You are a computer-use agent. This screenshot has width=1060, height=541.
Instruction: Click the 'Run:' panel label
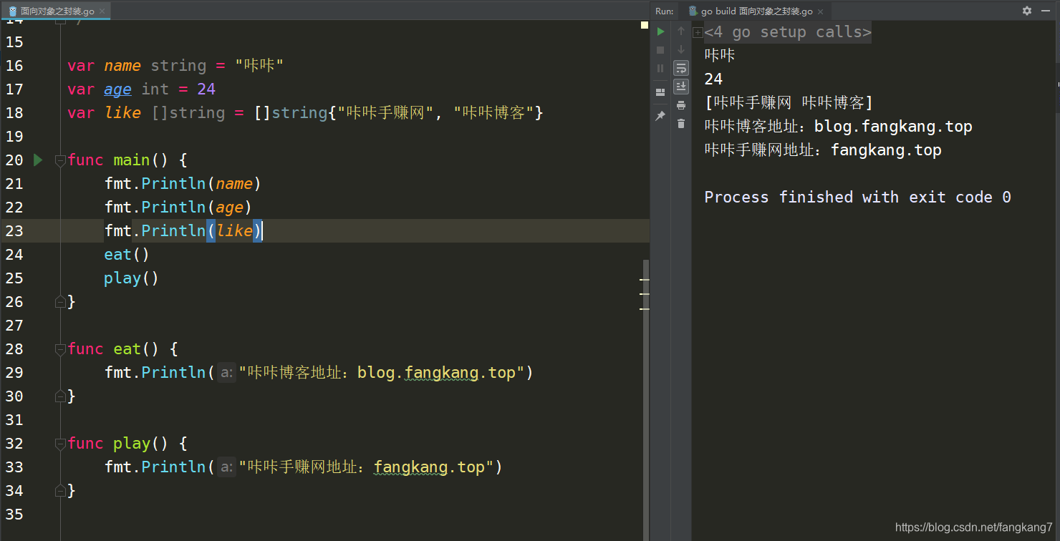tap(664, 11)
